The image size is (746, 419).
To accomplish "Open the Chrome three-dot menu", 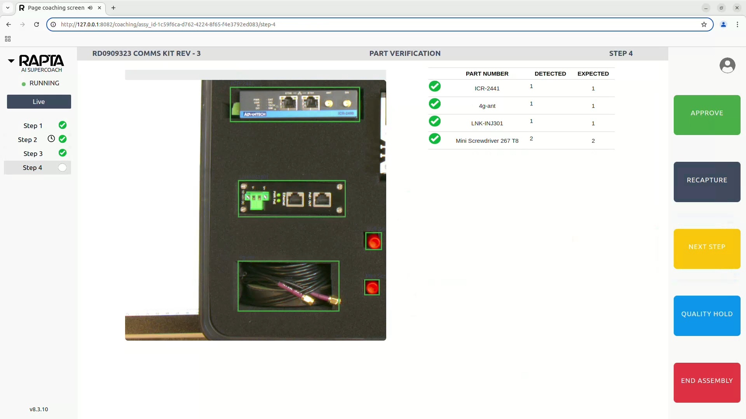I will (737, 24).
